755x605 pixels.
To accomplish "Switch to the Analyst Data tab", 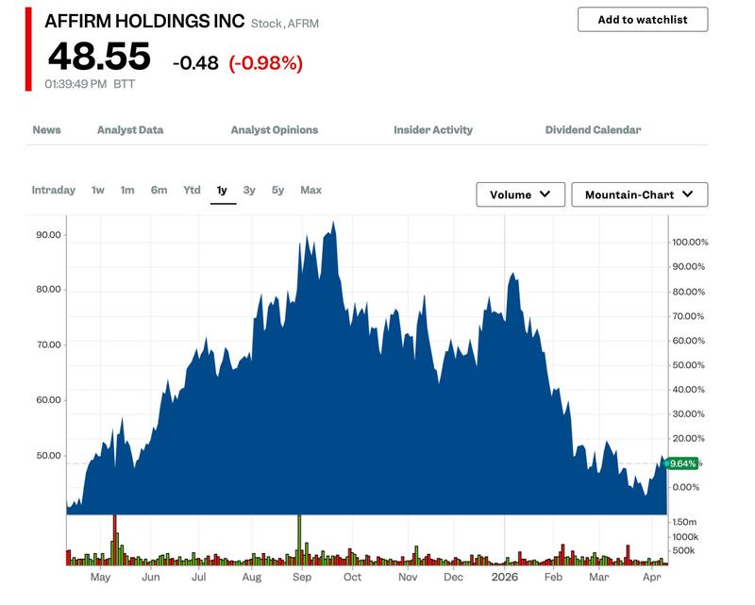I will pos(130,130).
